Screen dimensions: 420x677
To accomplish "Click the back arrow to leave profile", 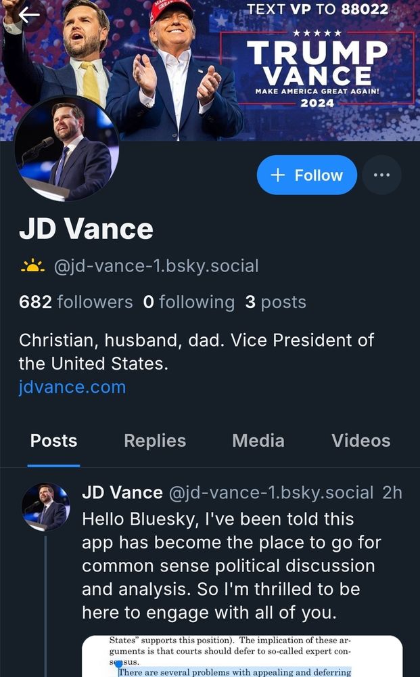I will click(27, 14).
